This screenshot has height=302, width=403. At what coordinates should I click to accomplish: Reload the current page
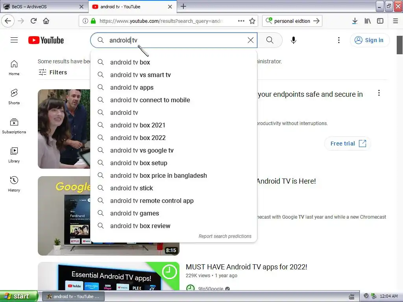point(34,21)
